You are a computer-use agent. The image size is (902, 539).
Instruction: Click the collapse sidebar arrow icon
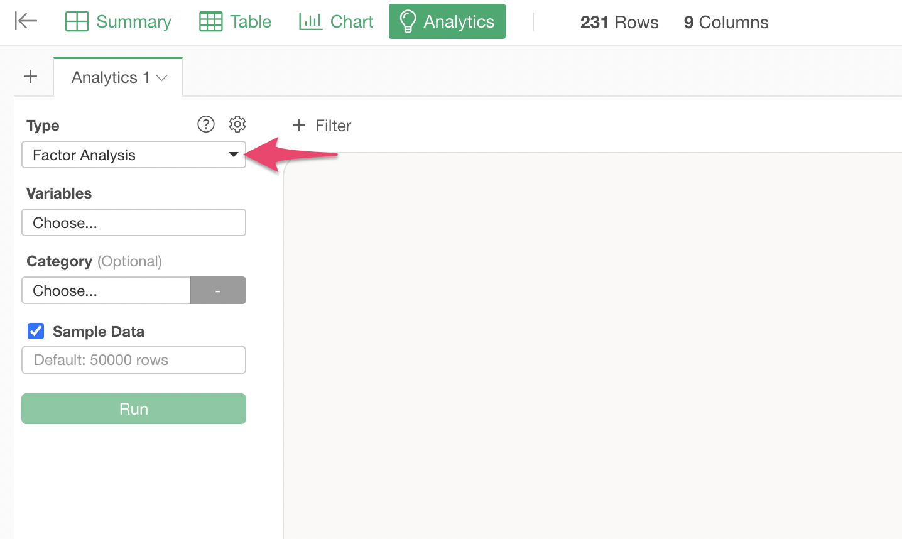tap(26, 21)
